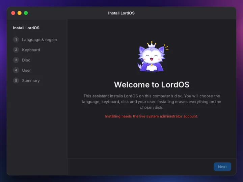Click the red administrator account warning

click(152, 116)
